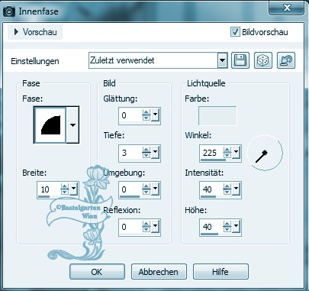The height and width of the screenshot is (291, 309).
Task: Click the save preset floppy disk icon
Action: [x=240, y=60]
